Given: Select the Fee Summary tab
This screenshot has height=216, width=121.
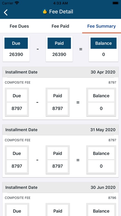Looking at the screenshot, I should coord(102,26).
